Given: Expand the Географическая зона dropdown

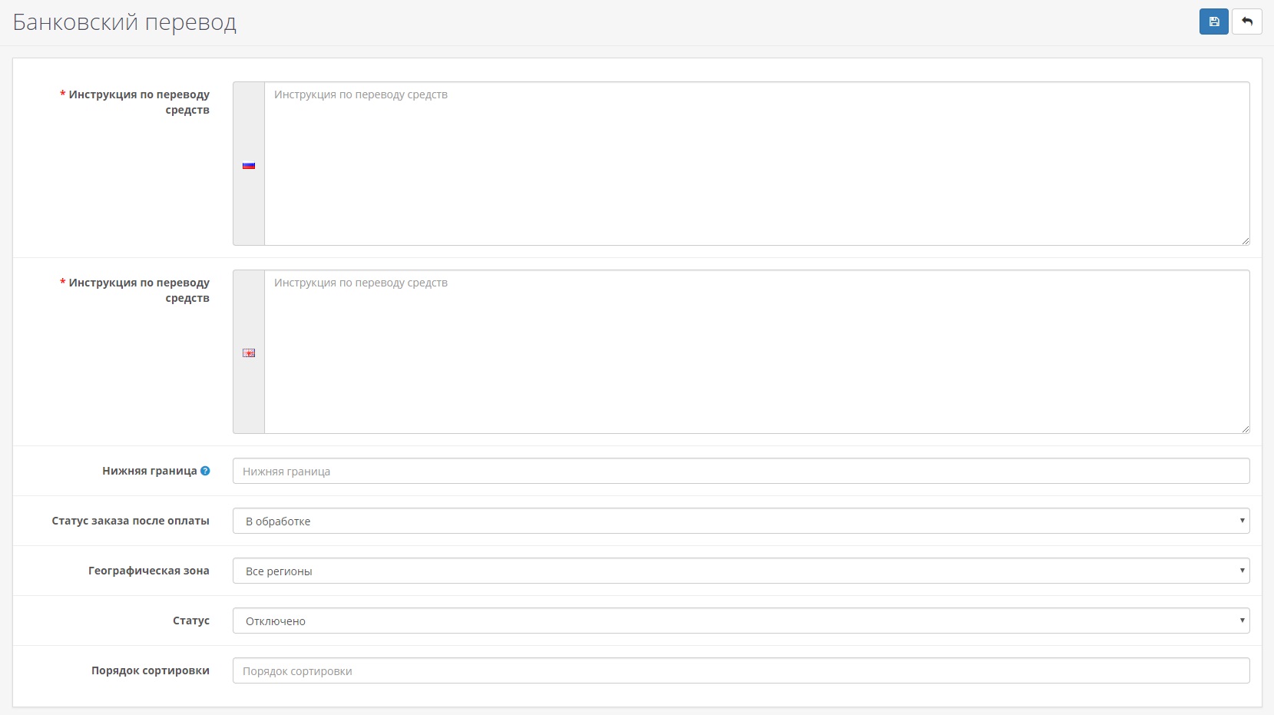Looking at the screenshot, I should coord(740,571).
